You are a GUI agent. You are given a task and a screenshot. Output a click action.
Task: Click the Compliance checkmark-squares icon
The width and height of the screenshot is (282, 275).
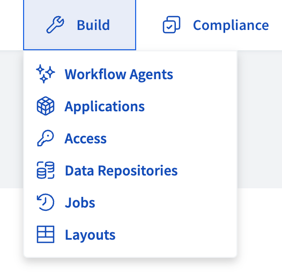tap(172, 25)
